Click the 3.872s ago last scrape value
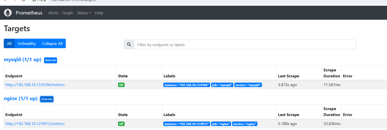 (287, 85)
